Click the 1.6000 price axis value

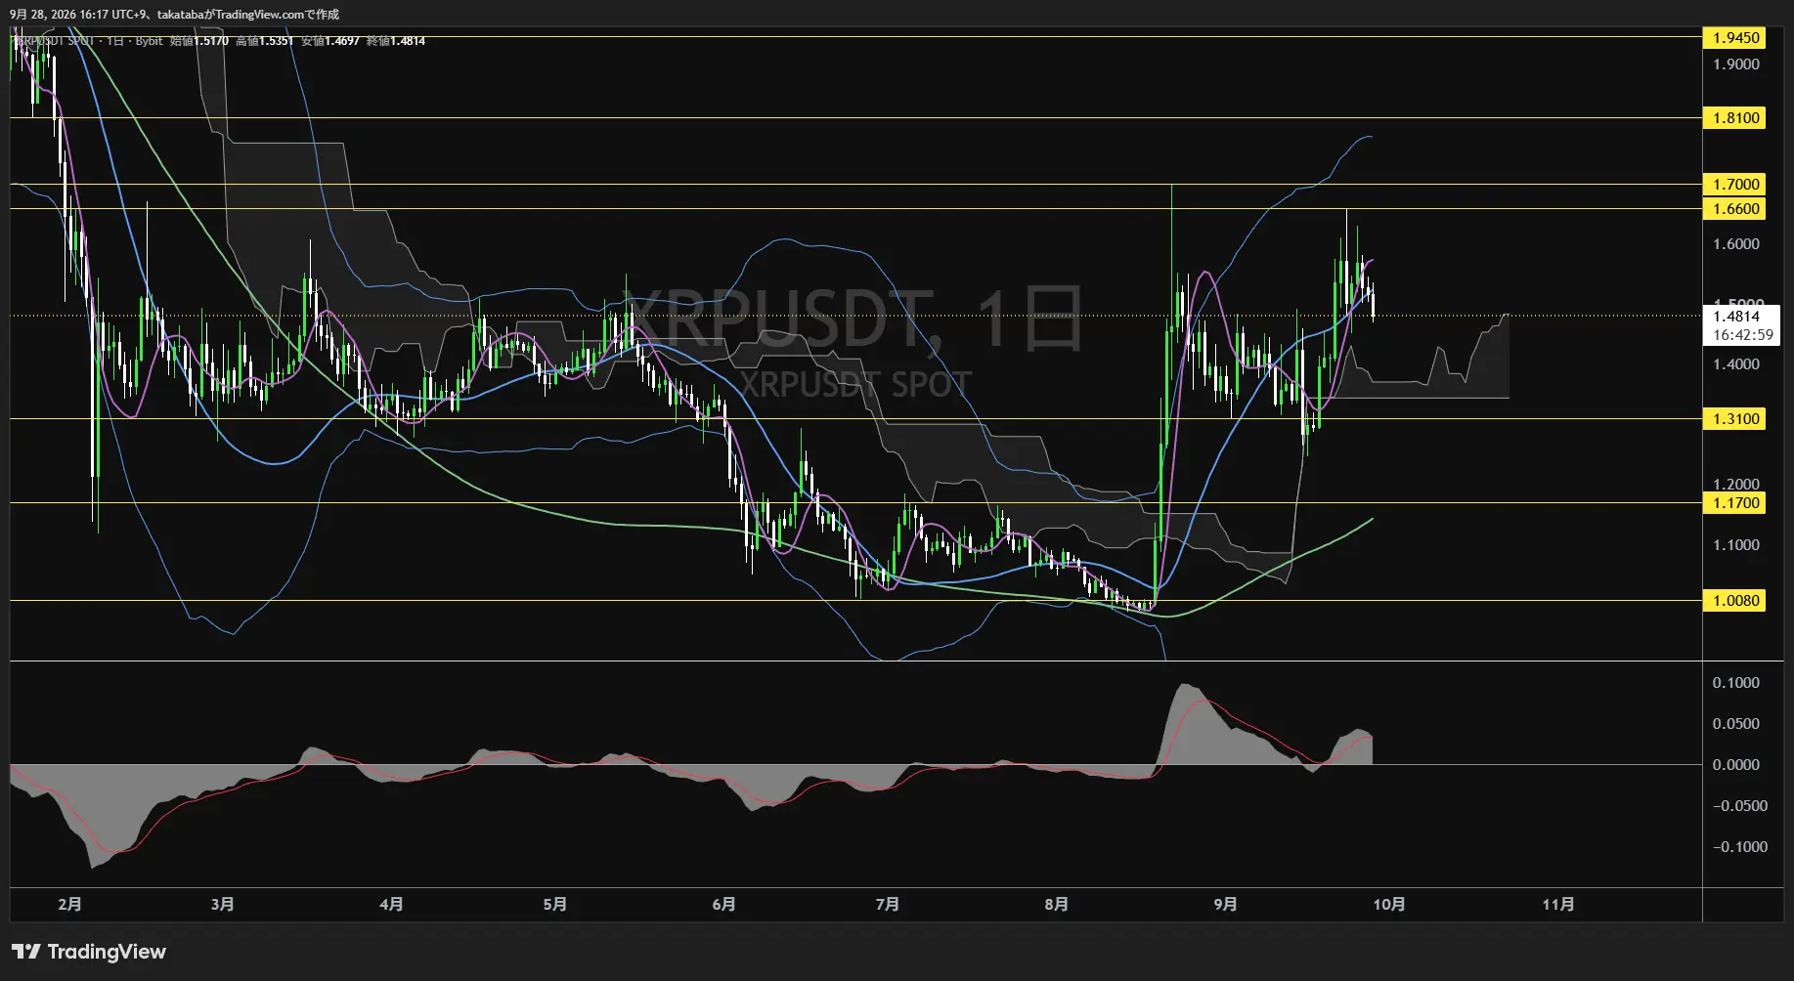tap(1736, 244)
